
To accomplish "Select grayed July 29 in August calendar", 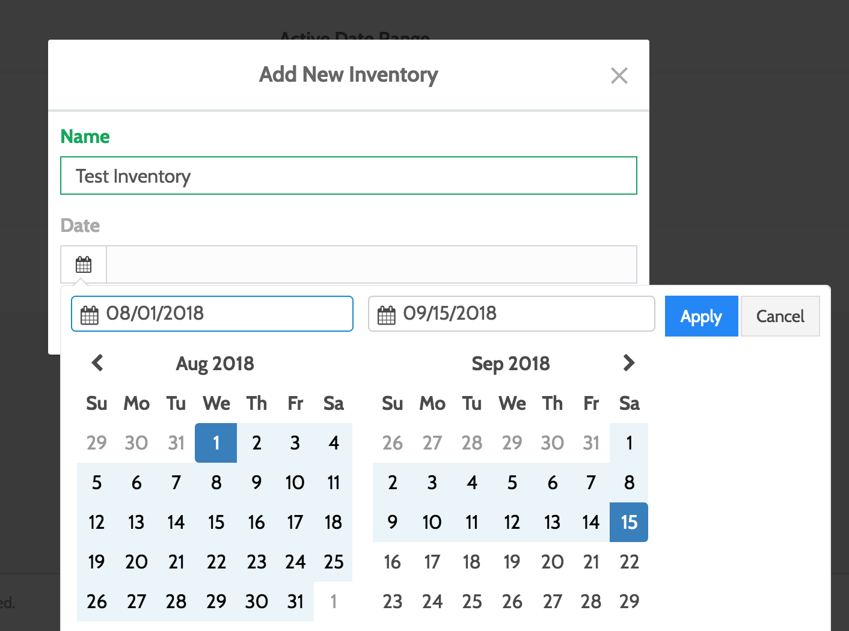I will point(97,443).
